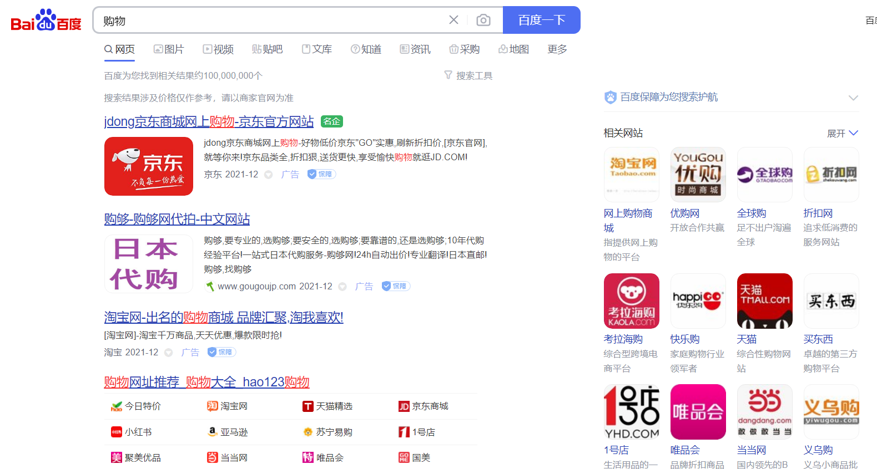Click the 全球购 logo tile
Image resolution: width=877 pixels, height=469 pixels.
click(765, 175)
